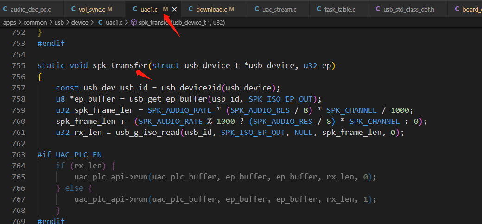Screen dimensions: 482x224
Task: Click the spk_transfer symbol icon in breadcrumb
Action: (x=133, y=22)
